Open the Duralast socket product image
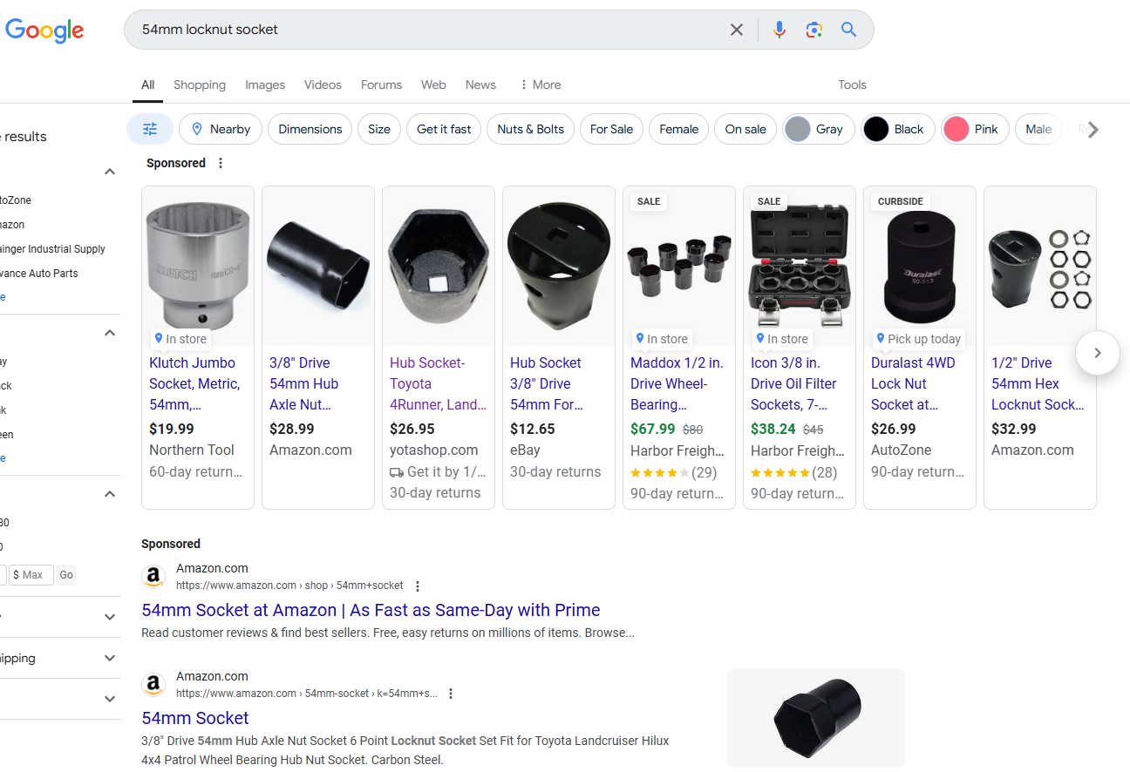The image size is (1130, 772). click(920, 266)
